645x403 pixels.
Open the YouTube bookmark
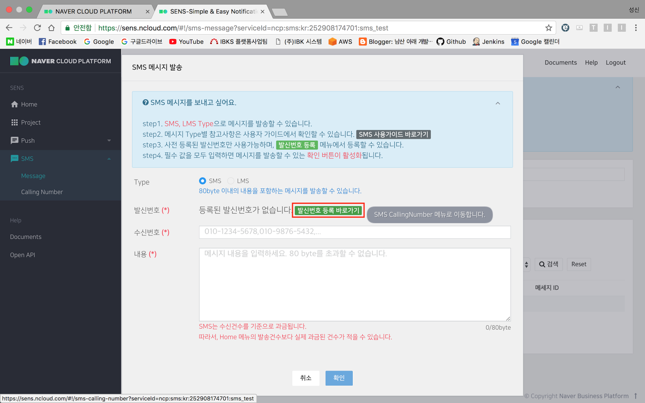pos(186,42)
